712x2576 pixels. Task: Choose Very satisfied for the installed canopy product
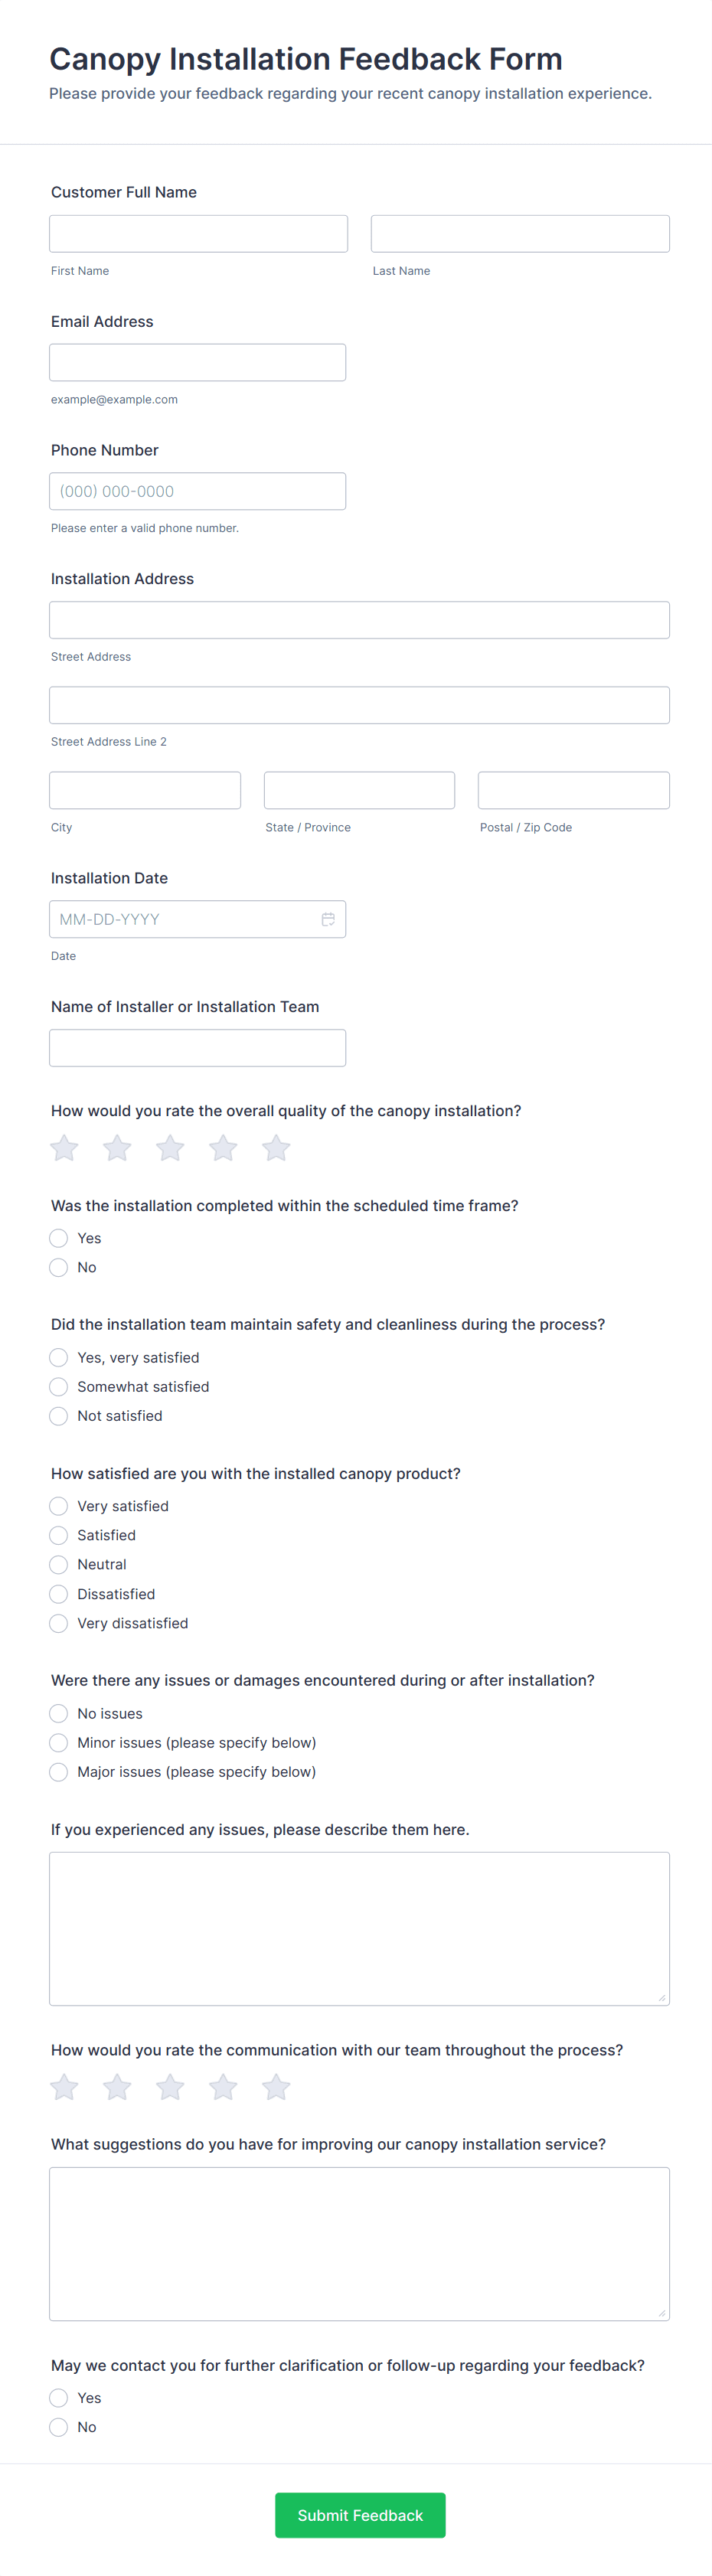58,1505
